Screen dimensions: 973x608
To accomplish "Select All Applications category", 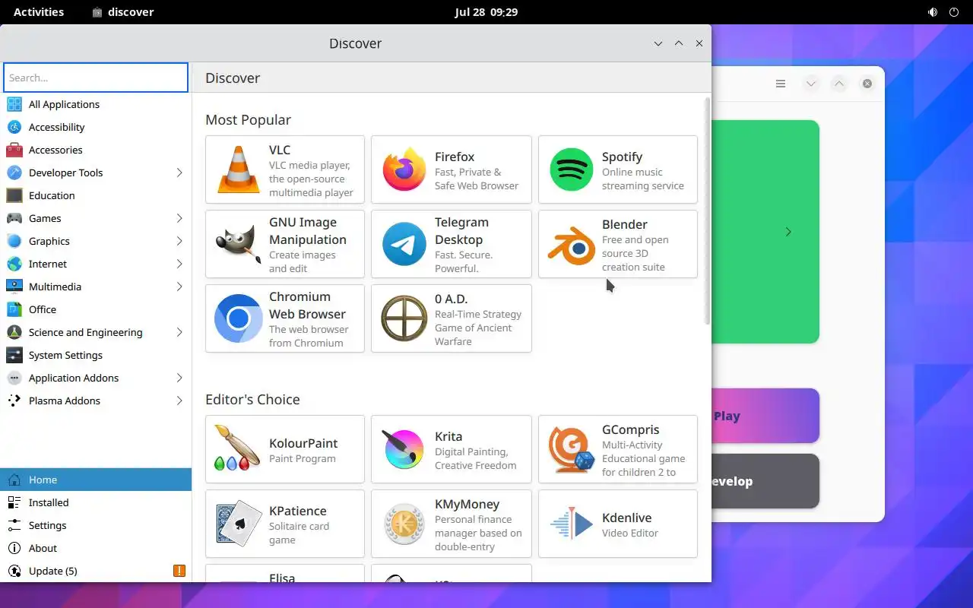I will point(96,104).
